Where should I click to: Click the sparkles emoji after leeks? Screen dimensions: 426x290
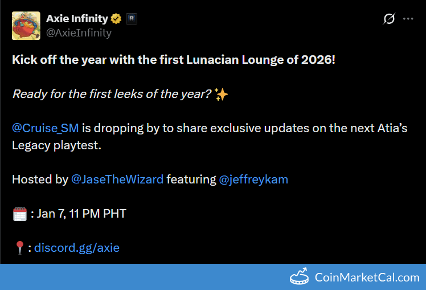point(222,94)
